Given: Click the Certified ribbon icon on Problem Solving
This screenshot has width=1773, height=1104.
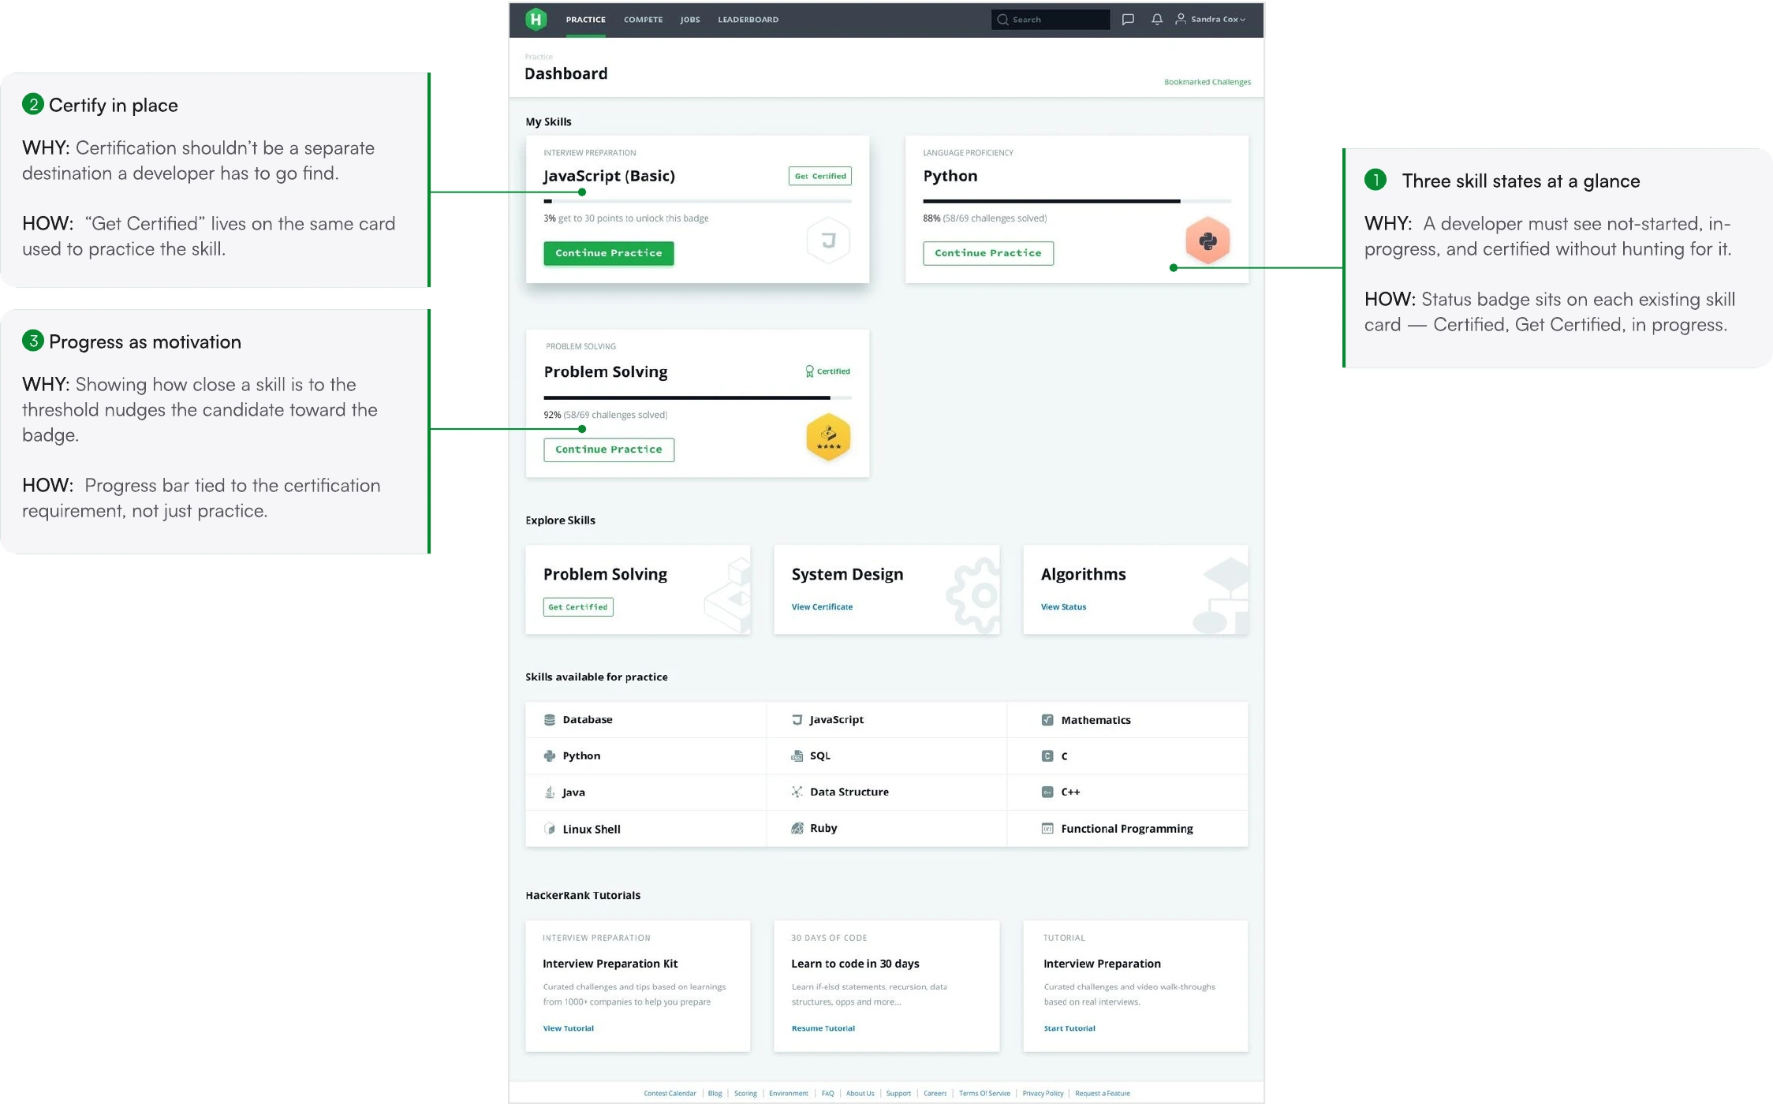Looking at the screenshot, I should (x=809, y=371).
